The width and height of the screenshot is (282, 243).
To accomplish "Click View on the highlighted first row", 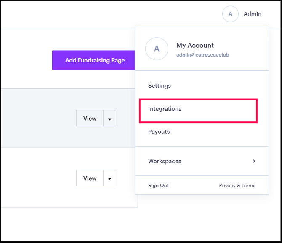I will (x=90, y=119).
